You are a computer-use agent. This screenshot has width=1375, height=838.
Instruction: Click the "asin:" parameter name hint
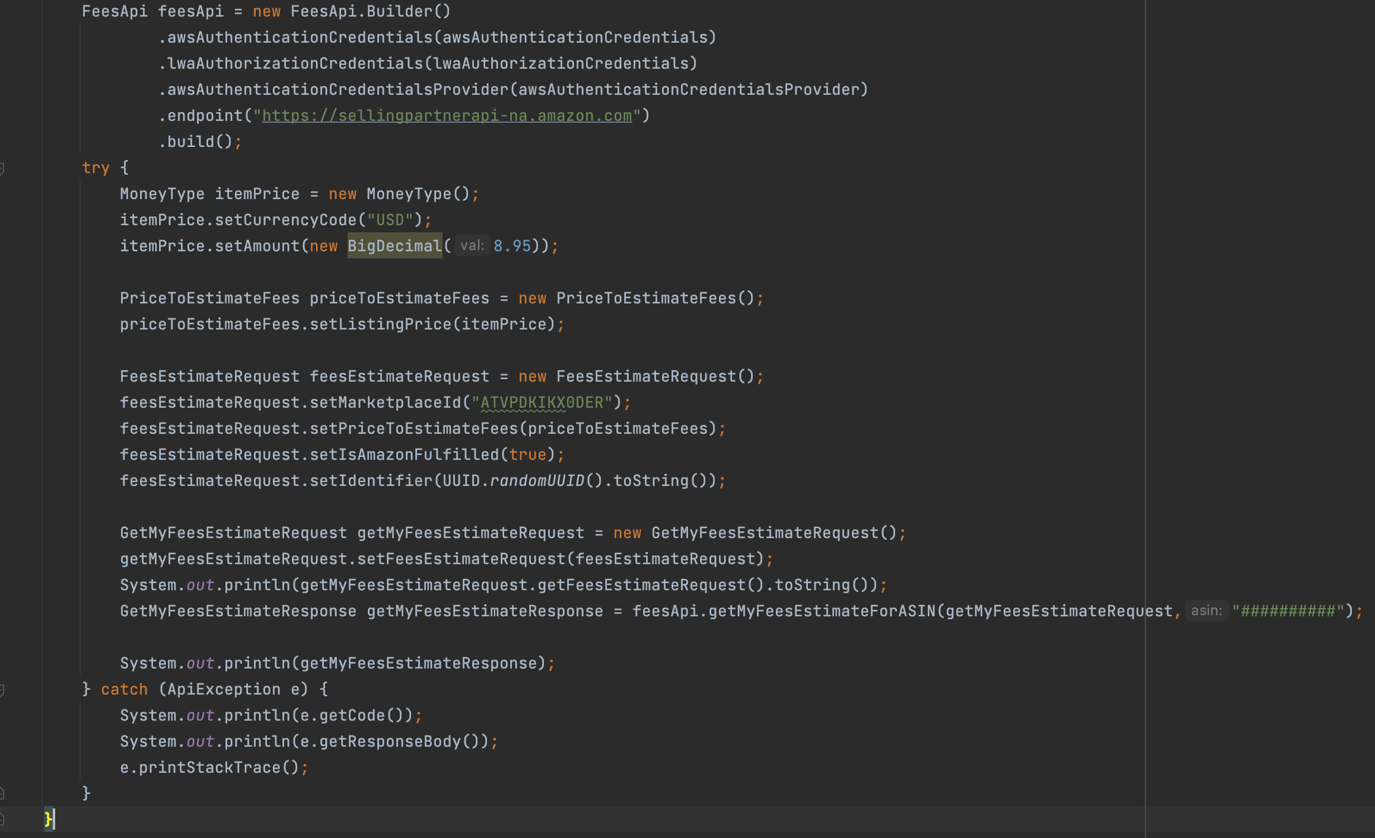click(1207, 611)
